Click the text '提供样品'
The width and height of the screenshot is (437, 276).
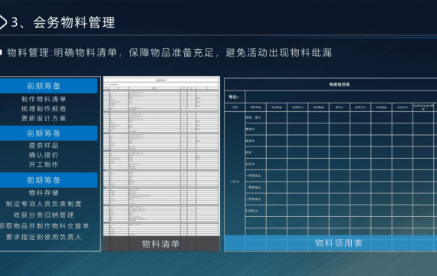44,145
